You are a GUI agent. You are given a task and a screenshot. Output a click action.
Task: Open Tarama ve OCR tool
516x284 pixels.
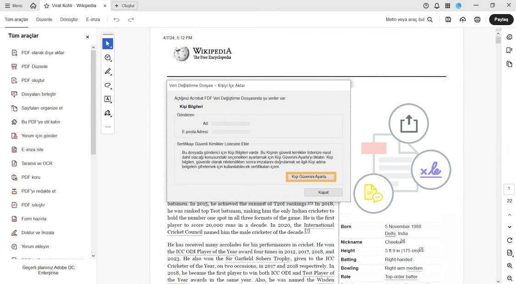pyautogui.click(x=37, y=163)
